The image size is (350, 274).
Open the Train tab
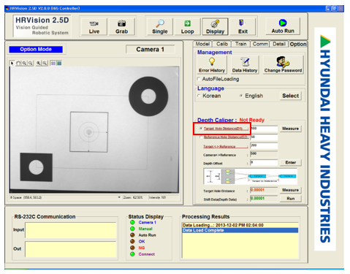[240, 44]
